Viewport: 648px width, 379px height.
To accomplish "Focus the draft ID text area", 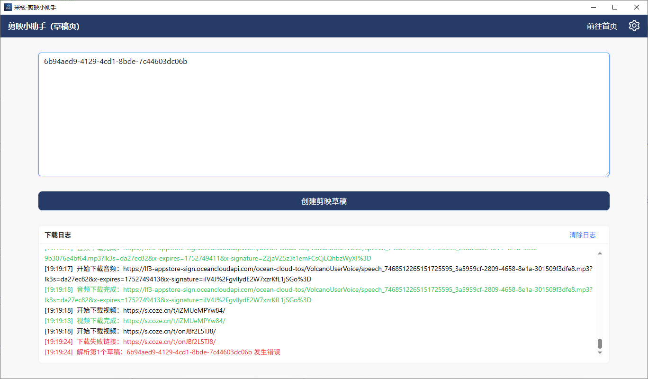I will (324, 114).
